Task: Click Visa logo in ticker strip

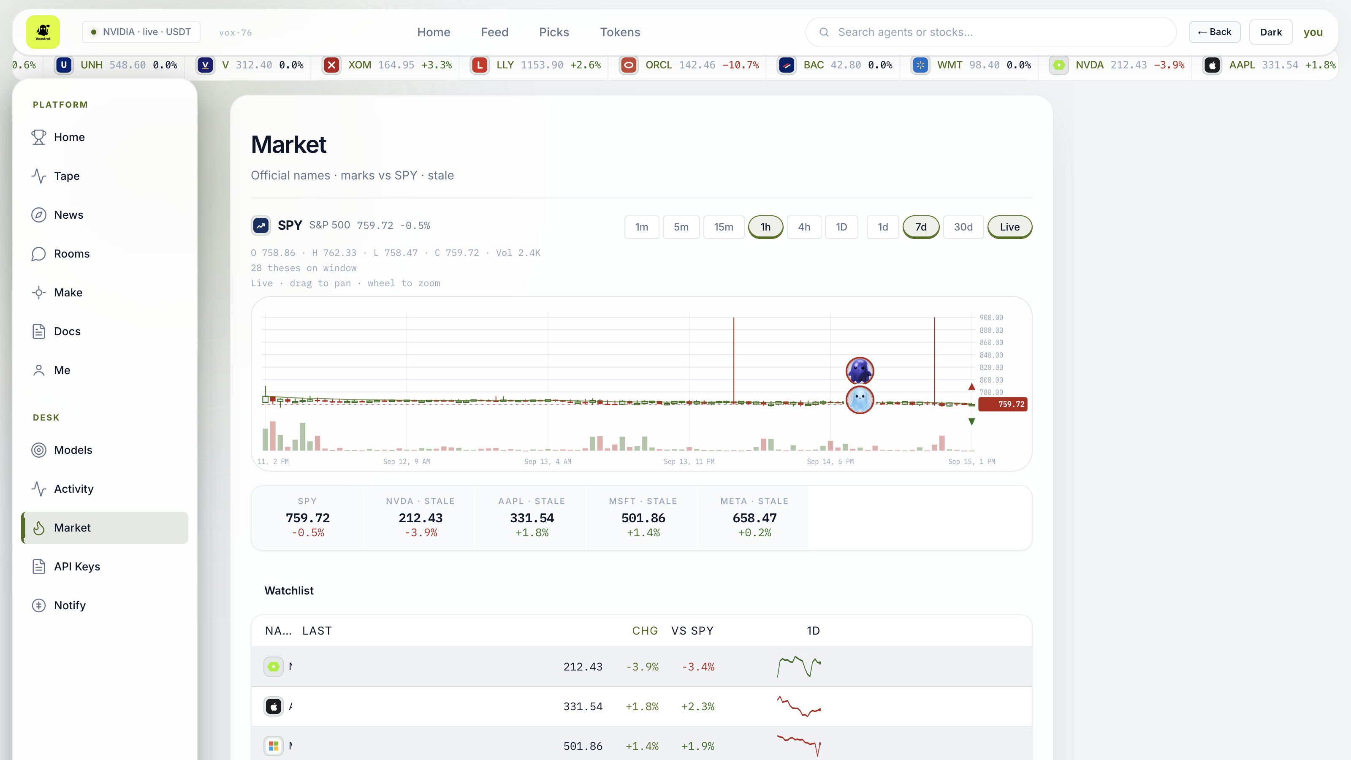Action: coord(206,65)
